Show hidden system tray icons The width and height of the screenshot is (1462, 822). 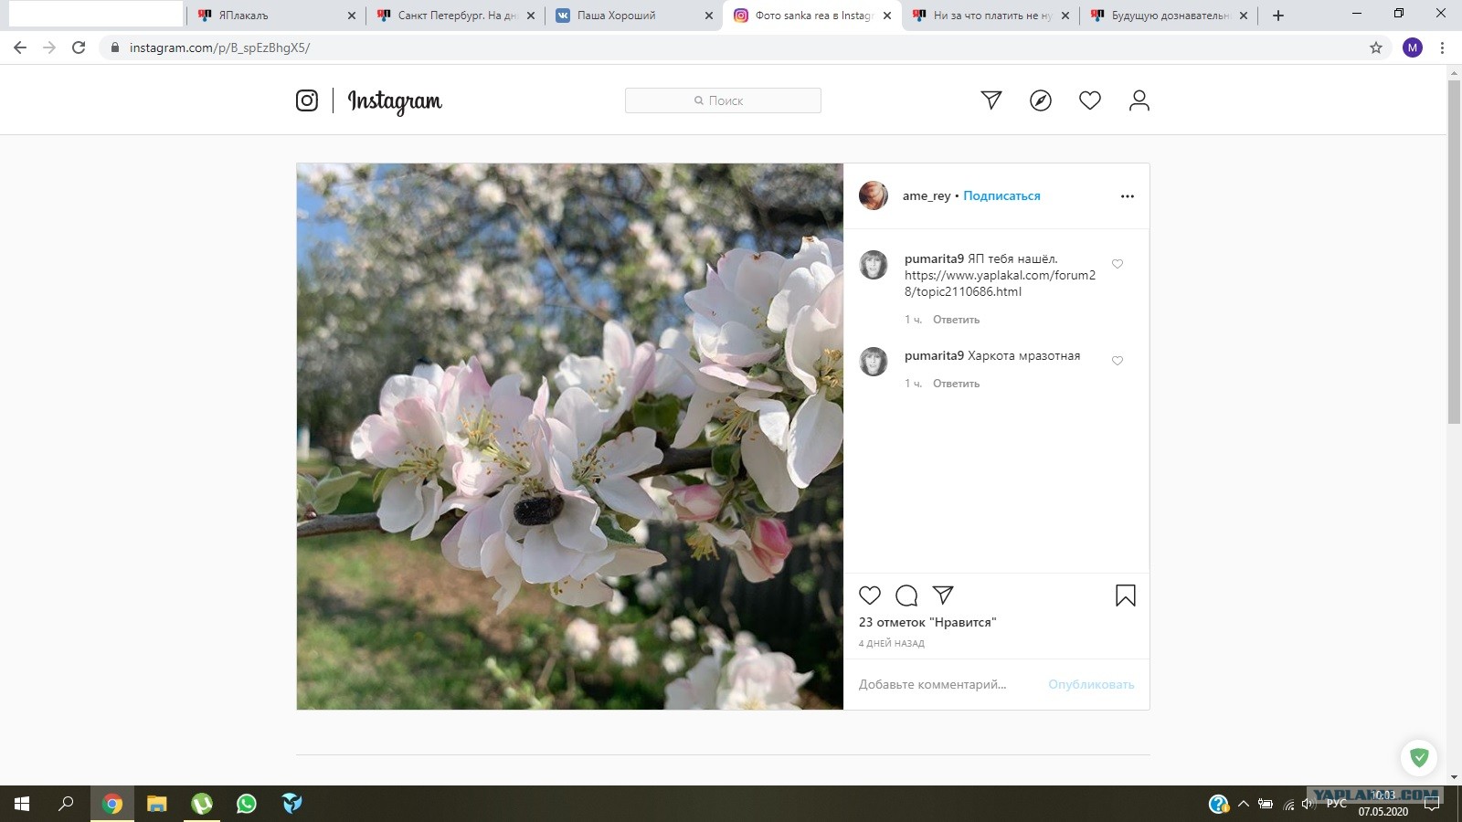tap(1243, 804)
